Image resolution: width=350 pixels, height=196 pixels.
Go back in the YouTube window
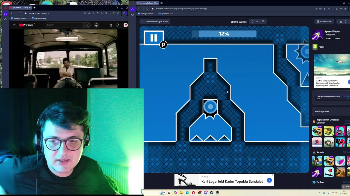coord(11,13)
